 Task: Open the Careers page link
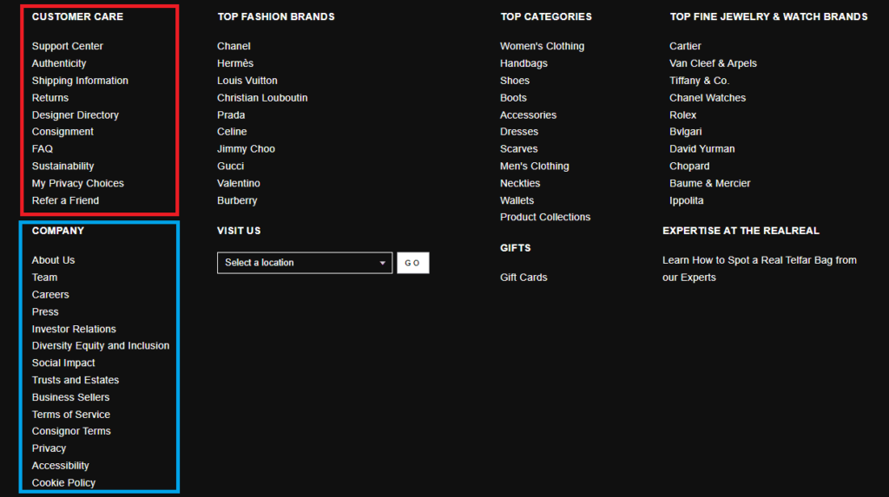point(50,295)
